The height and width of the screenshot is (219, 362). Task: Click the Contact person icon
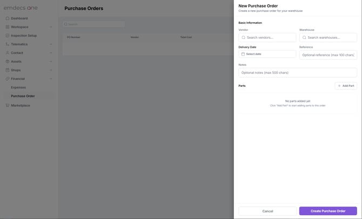point(8,53)
